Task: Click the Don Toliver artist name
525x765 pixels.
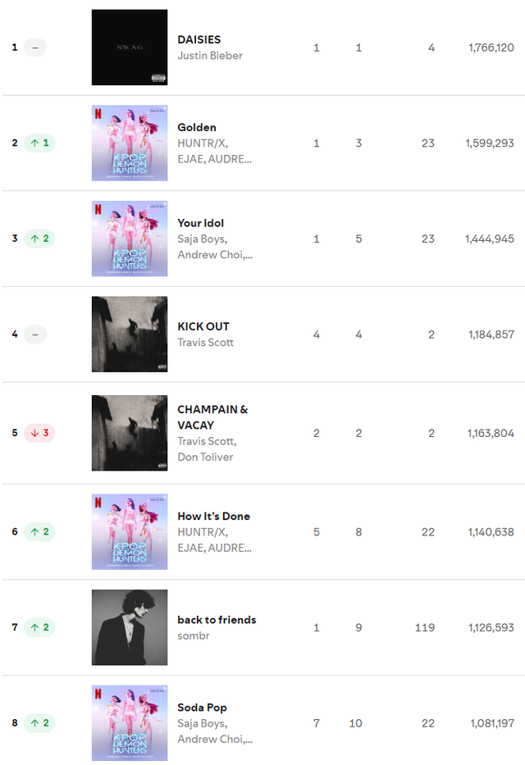Action: 205,457
